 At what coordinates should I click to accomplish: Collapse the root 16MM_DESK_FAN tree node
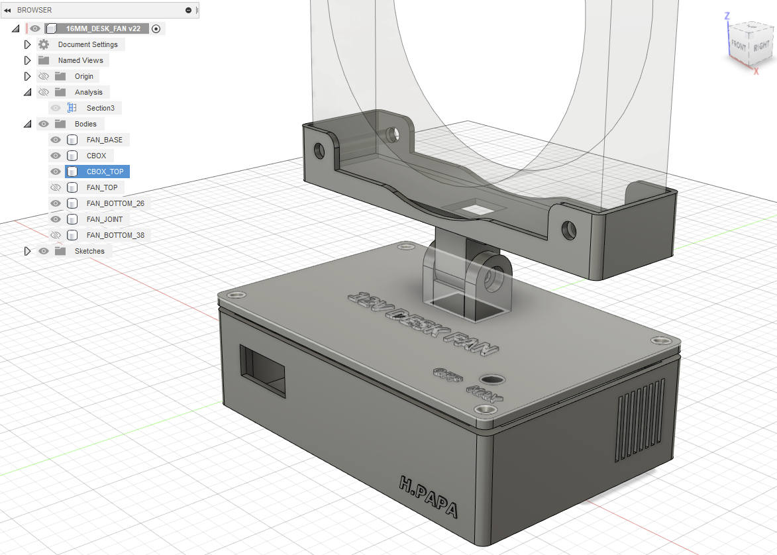pyautogui.click(x=16, y=28)
